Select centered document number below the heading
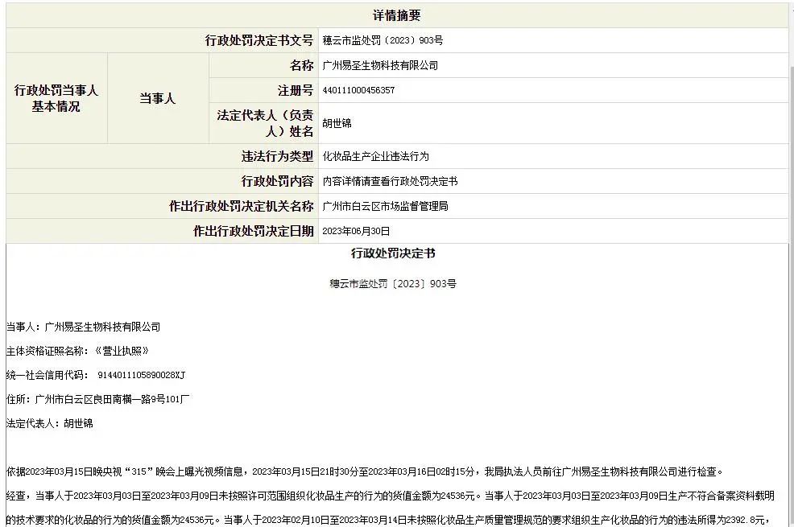794x527 pixels. (393, 284)
